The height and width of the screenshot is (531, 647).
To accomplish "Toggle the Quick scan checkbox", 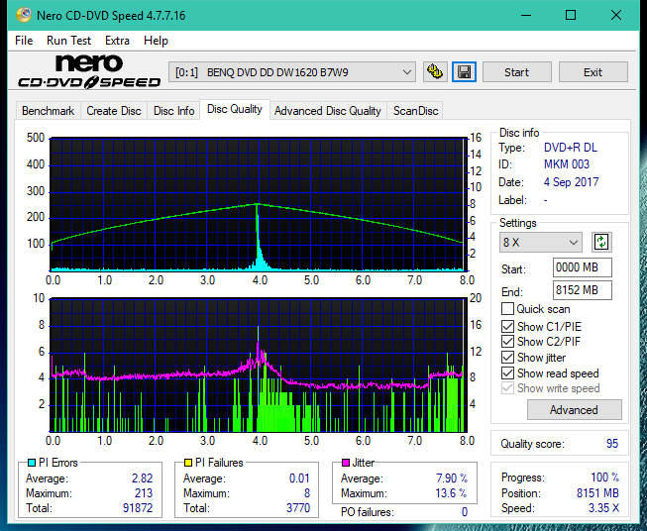I will 507,309.
